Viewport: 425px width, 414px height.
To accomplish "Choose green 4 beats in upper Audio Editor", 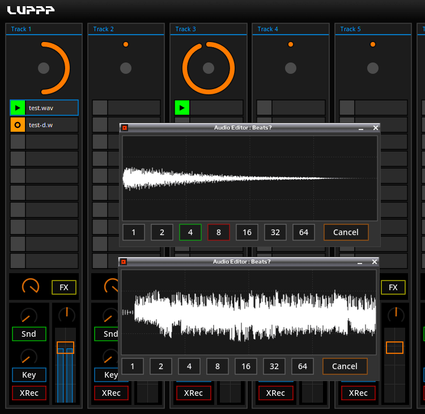I will (190, 232).
